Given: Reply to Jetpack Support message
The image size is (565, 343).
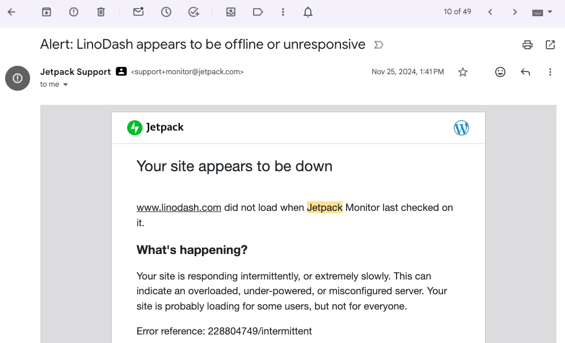Looking at the screenshot, I should click(x=525, y=72).
